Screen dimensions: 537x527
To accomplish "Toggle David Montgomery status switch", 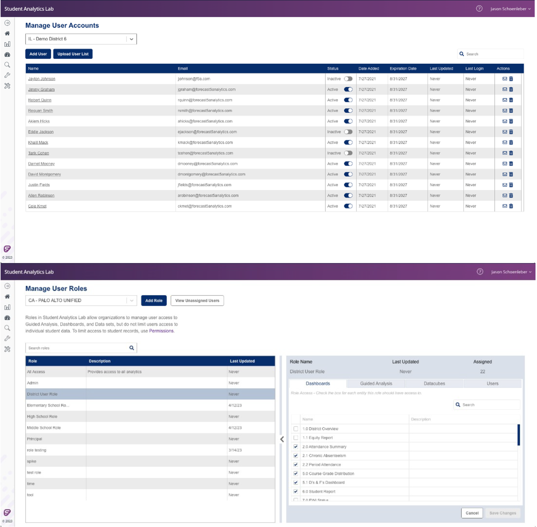I will (x=348, y=174).
